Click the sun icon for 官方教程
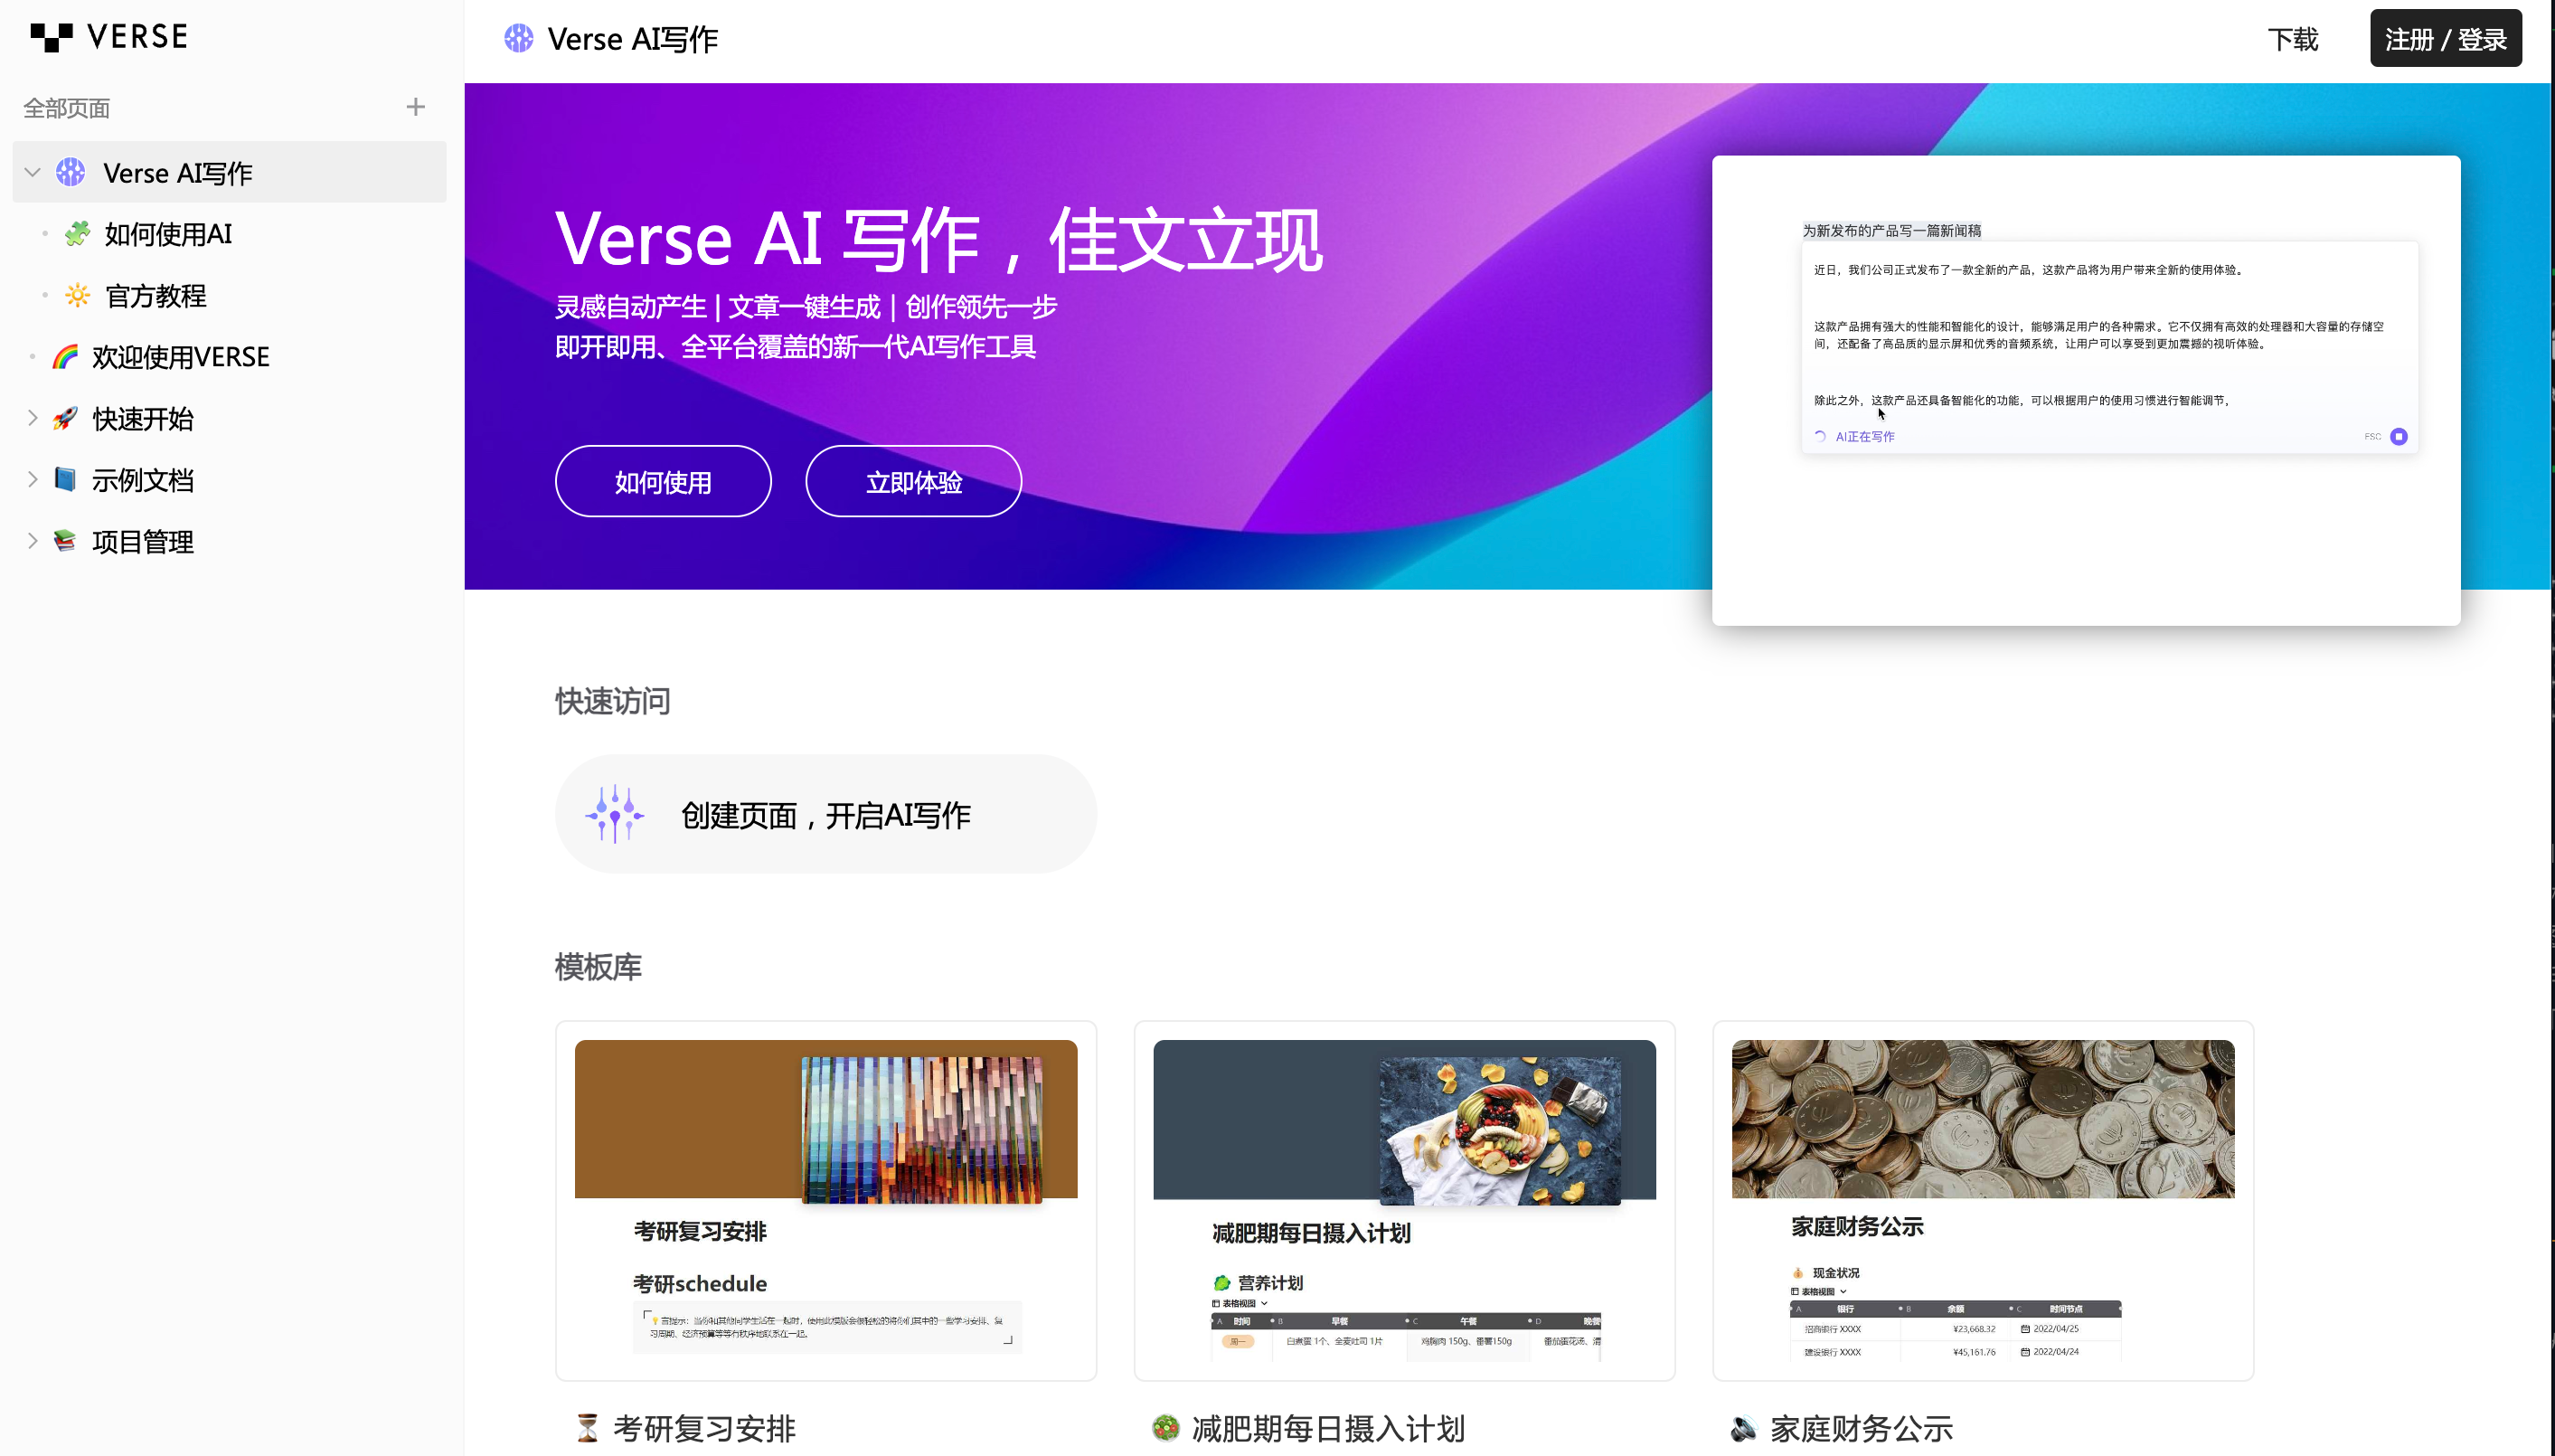The height and width of the screenshot is (1456, 2555). pos(77,296)
